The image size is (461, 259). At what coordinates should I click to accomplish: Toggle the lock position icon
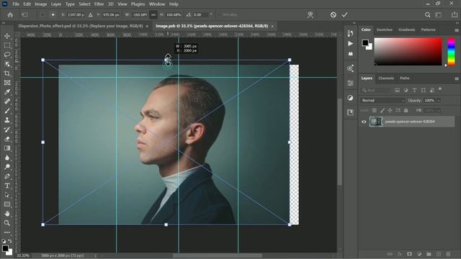[390, 110]
